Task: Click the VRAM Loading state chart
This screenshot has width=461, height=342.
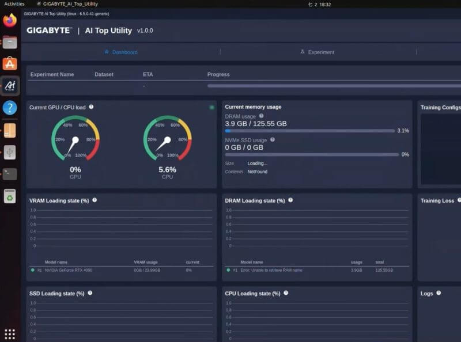Action: pos(122,228)
